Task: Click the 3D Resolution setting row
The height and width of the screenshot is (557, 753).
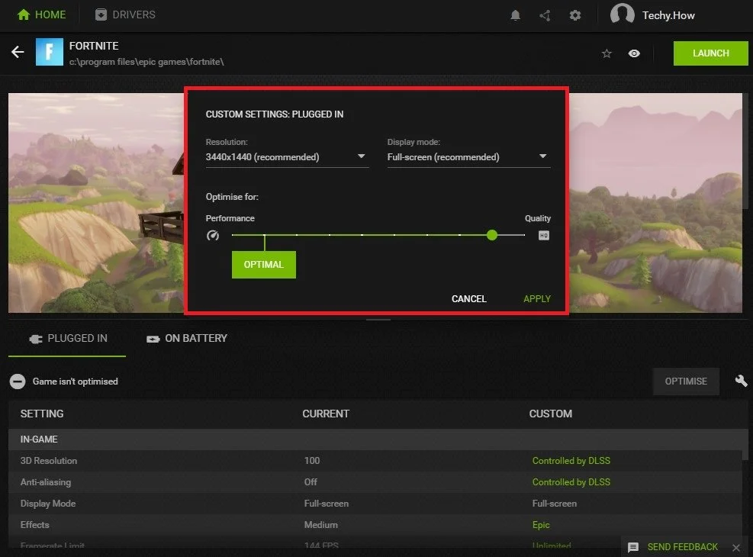Action: pos(375,461)
